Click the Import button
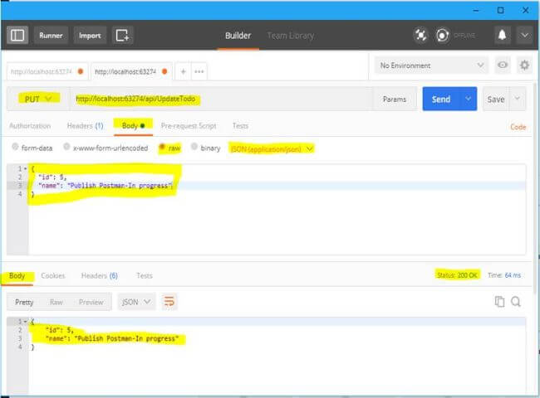The image size is (540, 398). (x=90, y=35)
